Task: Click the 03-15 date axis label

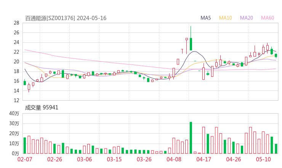Action: coord(114,159)
